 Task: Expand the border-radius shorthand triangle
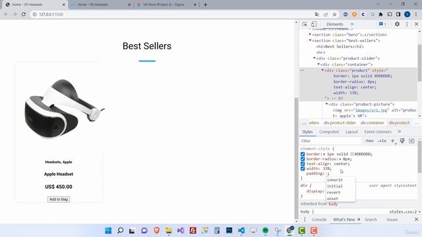point(340,159)
